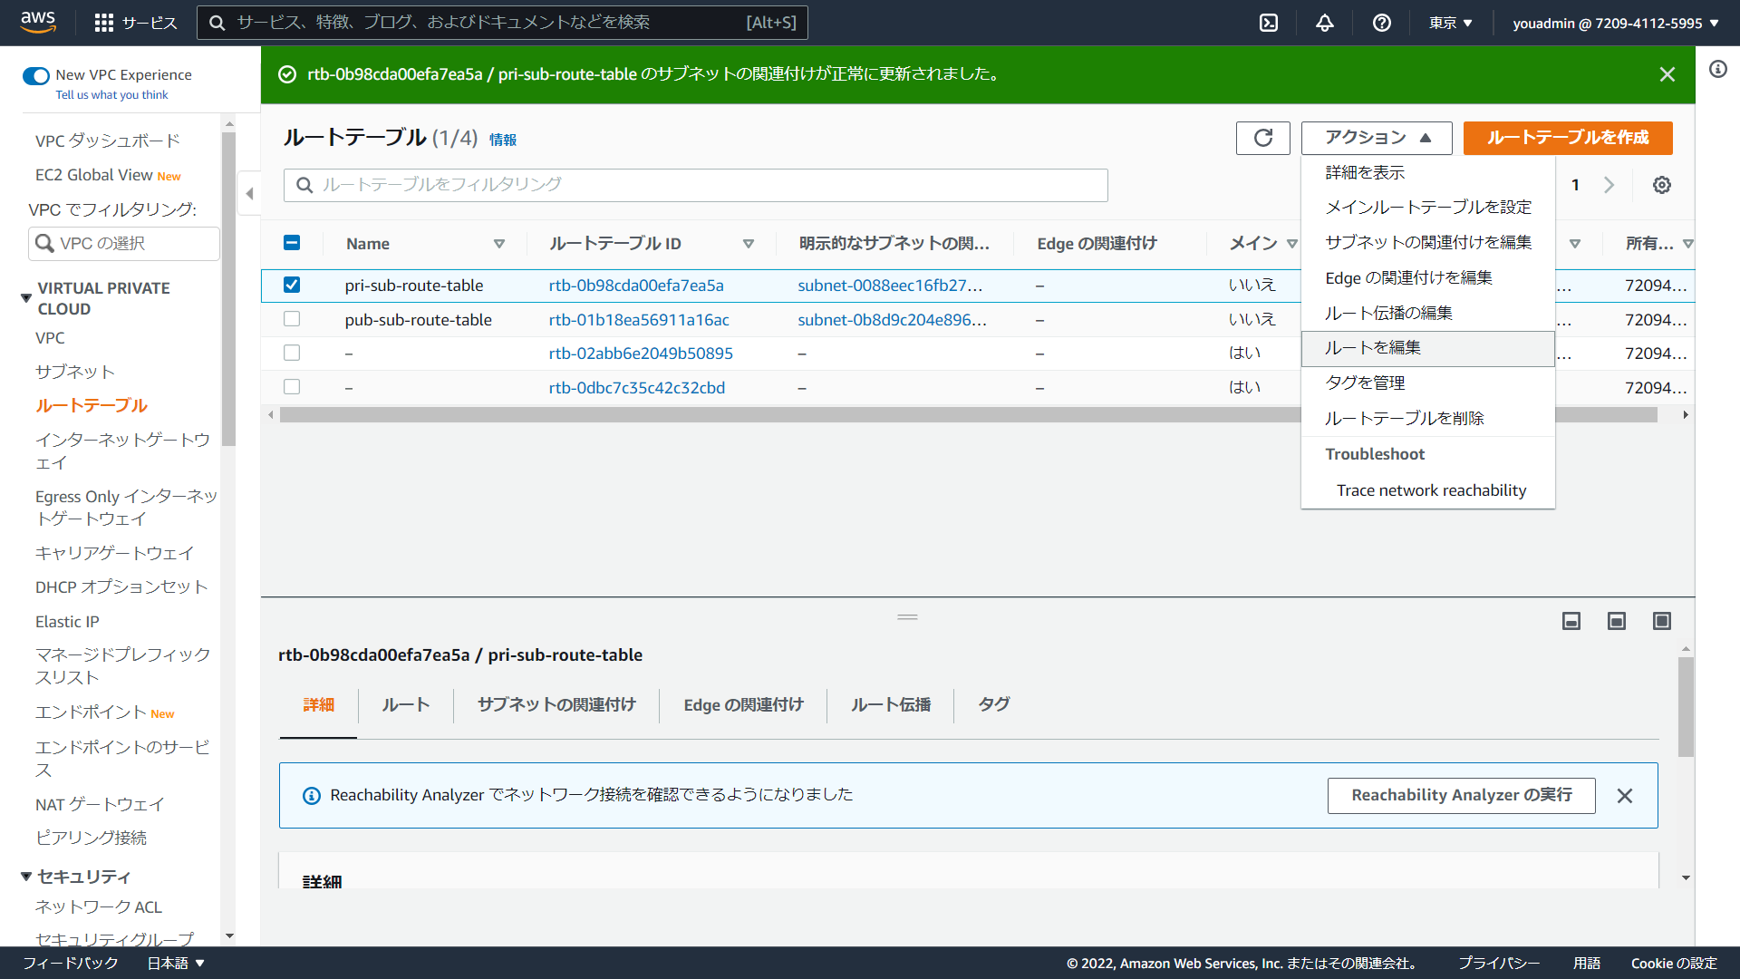This screenshot has height=979, width=1740.
Task: Open the notifications bell
Action: (x=1324, y=23)
